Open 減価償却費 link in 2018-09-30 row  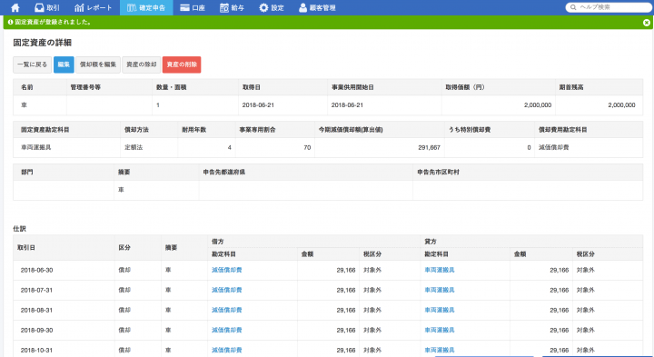226,330
